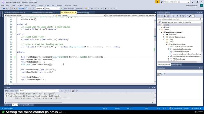Open the Tools menu
This screenshot has width=204, height=114.
tap(47, 5)
